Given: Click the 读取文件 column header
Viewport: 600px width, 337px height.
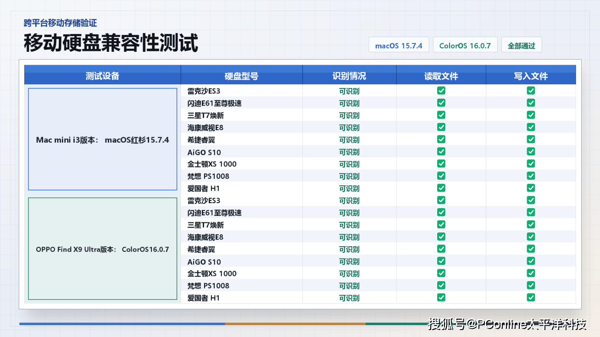Looking at the screenshot, I should 441,75.
